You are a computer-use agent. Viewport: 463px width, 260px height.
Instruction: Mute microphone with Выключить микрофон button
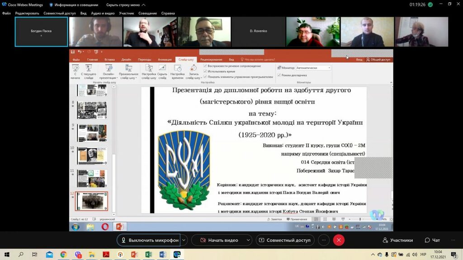(149, 240)
